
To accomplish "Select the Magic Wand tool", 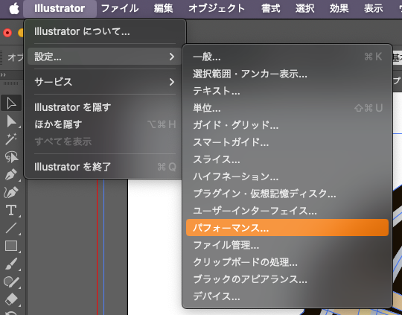I will tap(11, 139).
